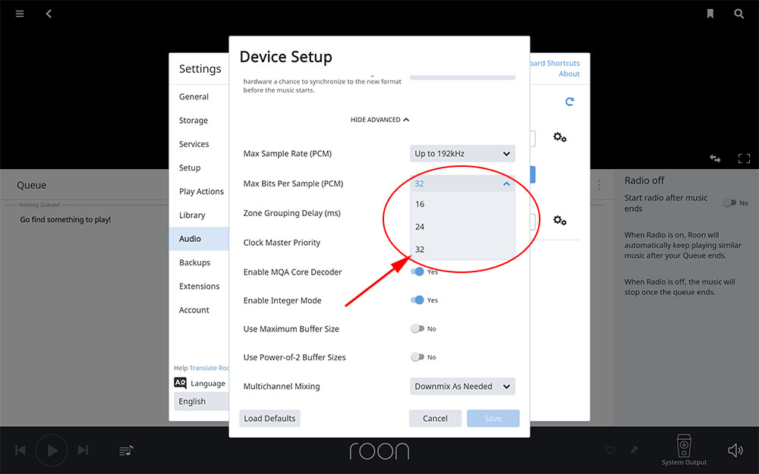Screen dimensions: 759x474
Task: Enable Use Maximum Buffer Size
Action: tap(417, 329)
